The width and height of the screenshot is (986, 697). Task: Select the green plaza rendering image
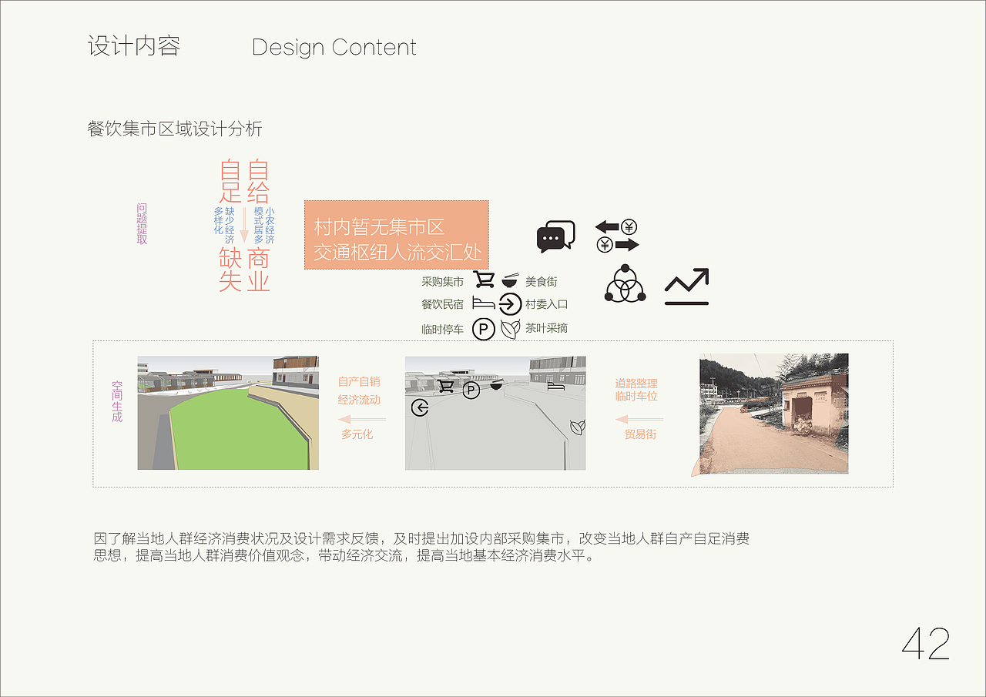tap(228, 413)
